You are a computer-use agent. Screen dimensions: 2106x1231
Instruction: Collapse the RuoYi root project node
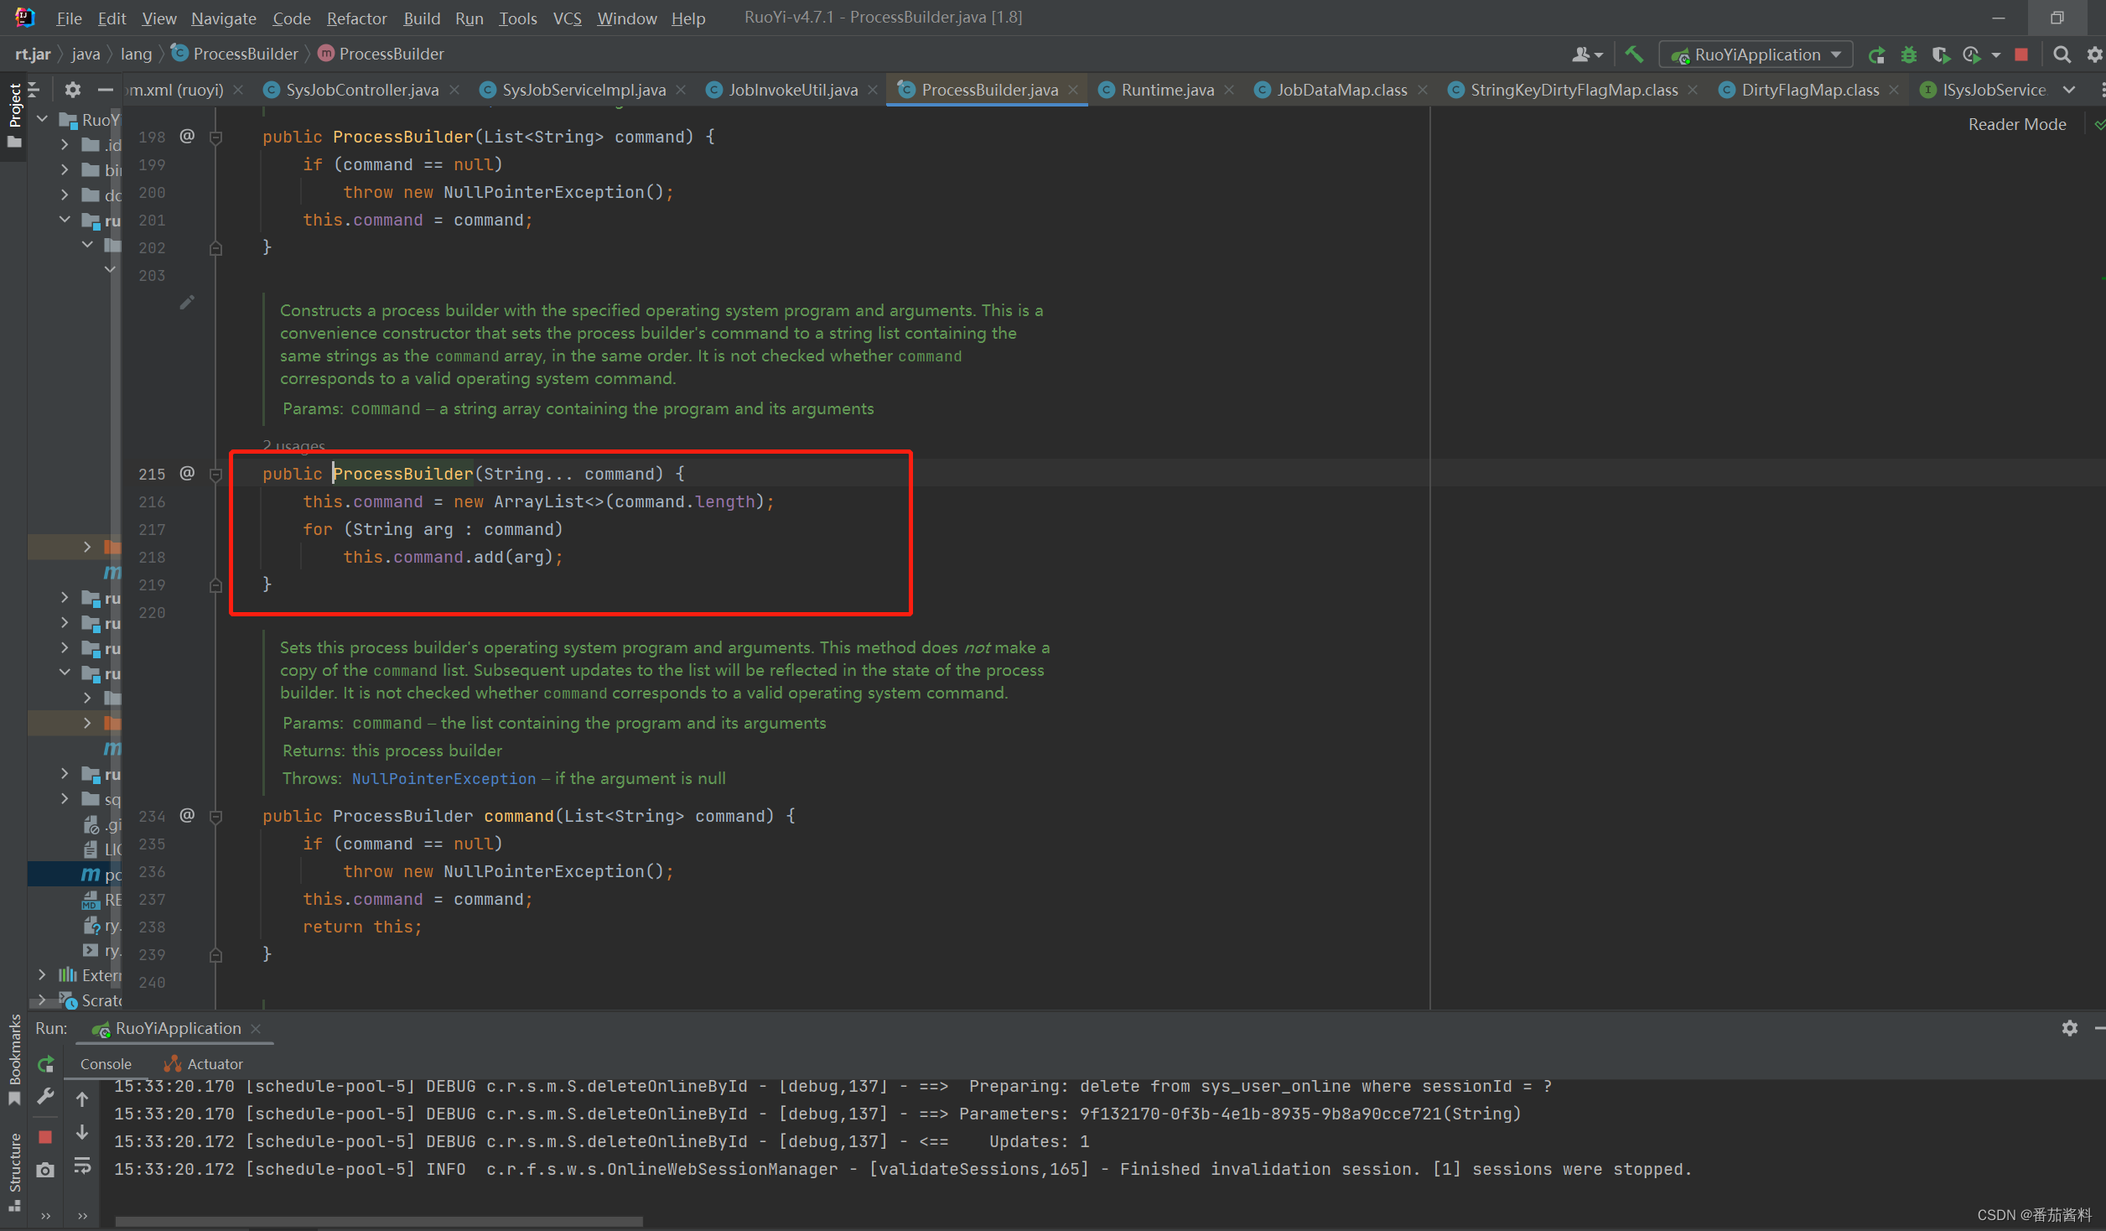click(43, 119)
